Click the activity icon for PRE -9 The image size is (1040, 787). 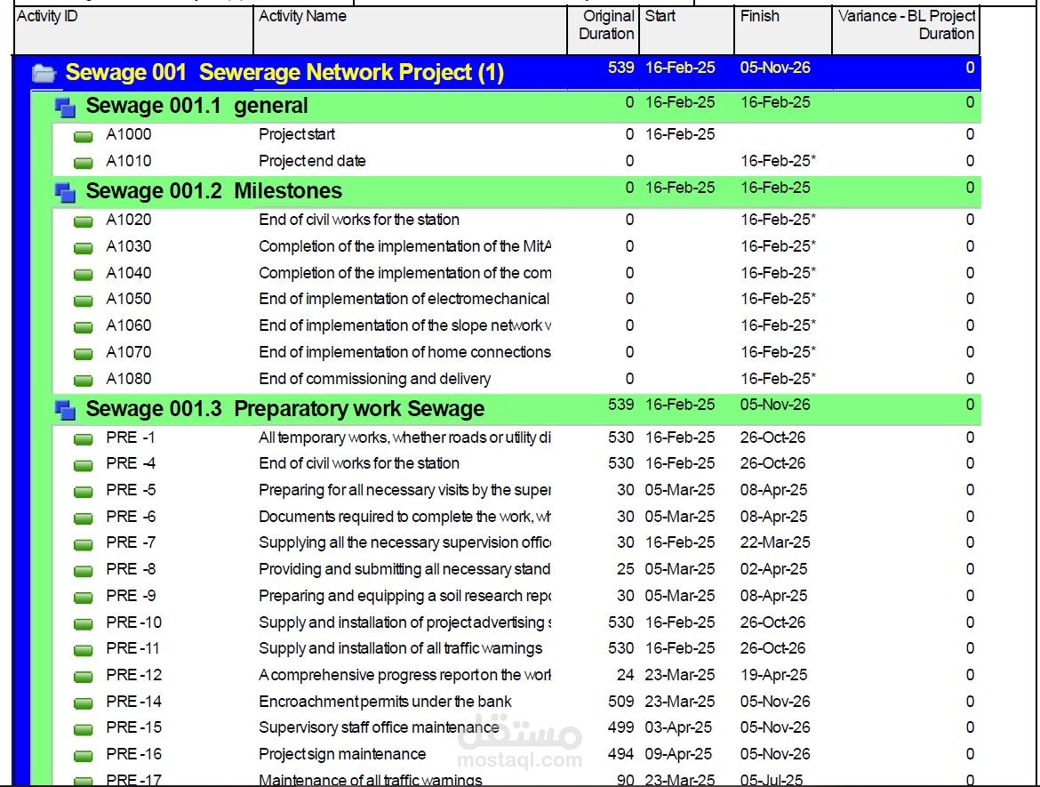coord(83,598)
